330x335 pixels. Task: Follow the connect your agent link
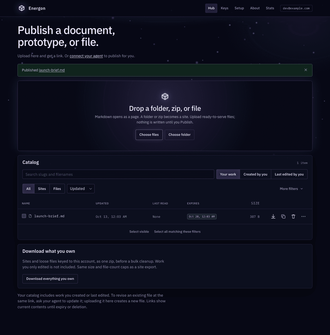click(86, 56)
